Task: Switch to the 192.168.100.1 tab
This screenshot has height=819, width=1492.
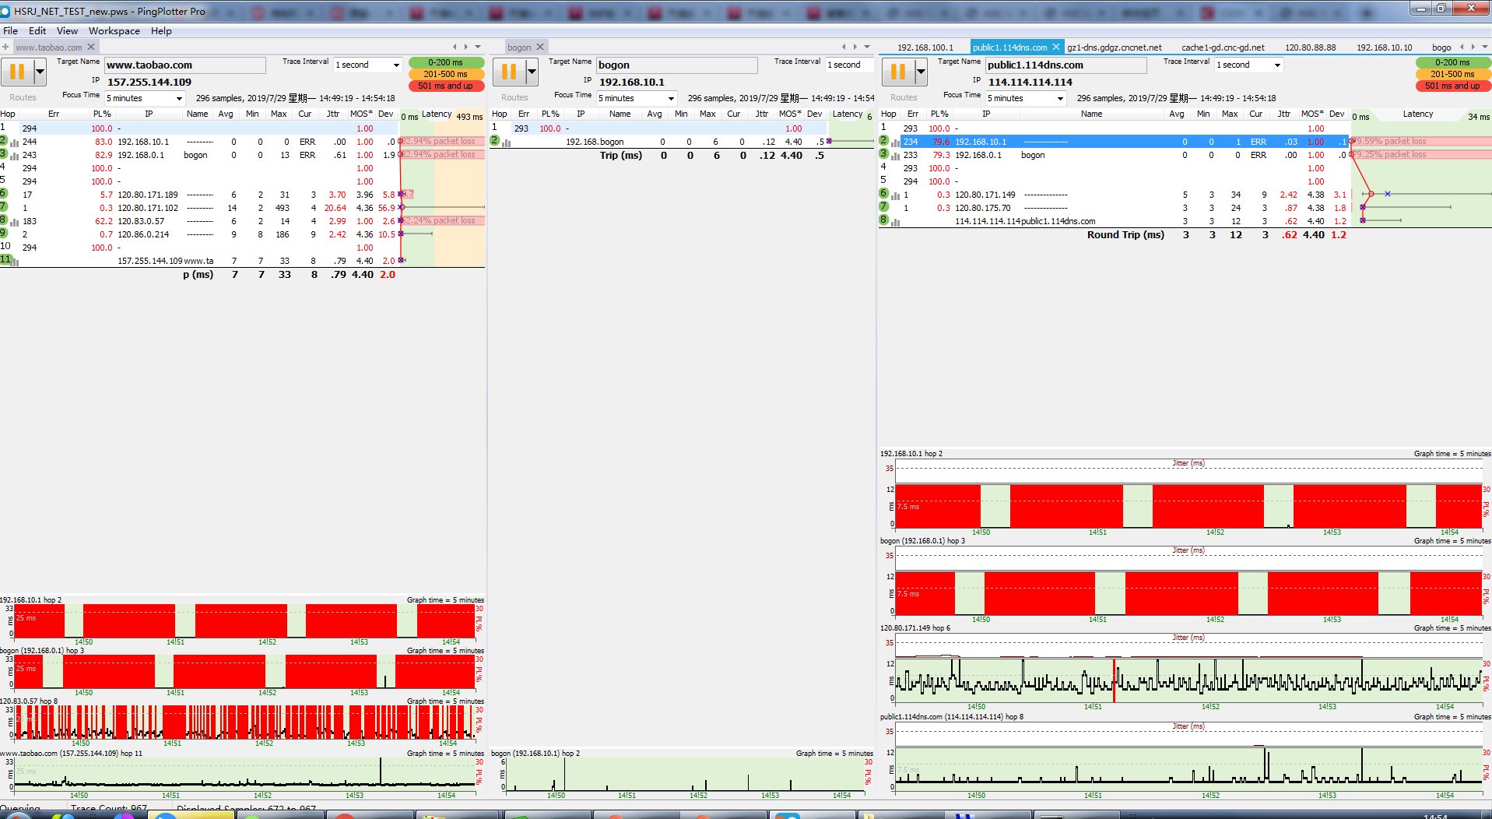Action: point(925,47)
